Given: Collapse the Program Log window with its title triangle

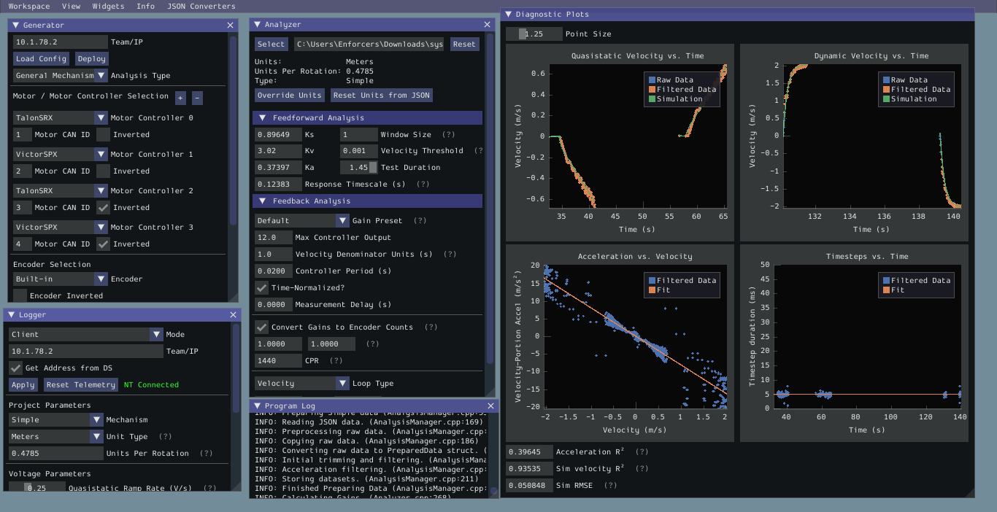Looking at the screenshot, I should coord(257,406).
